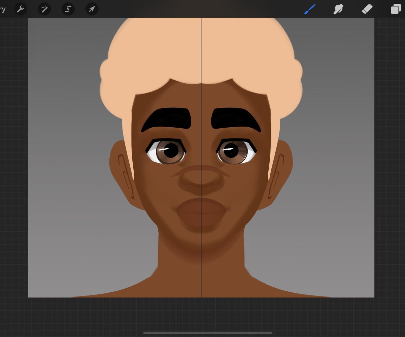This screenshot has height=337, width=405.
Task: Open the Actions wrench menu
Action: [x=21, y=9]
